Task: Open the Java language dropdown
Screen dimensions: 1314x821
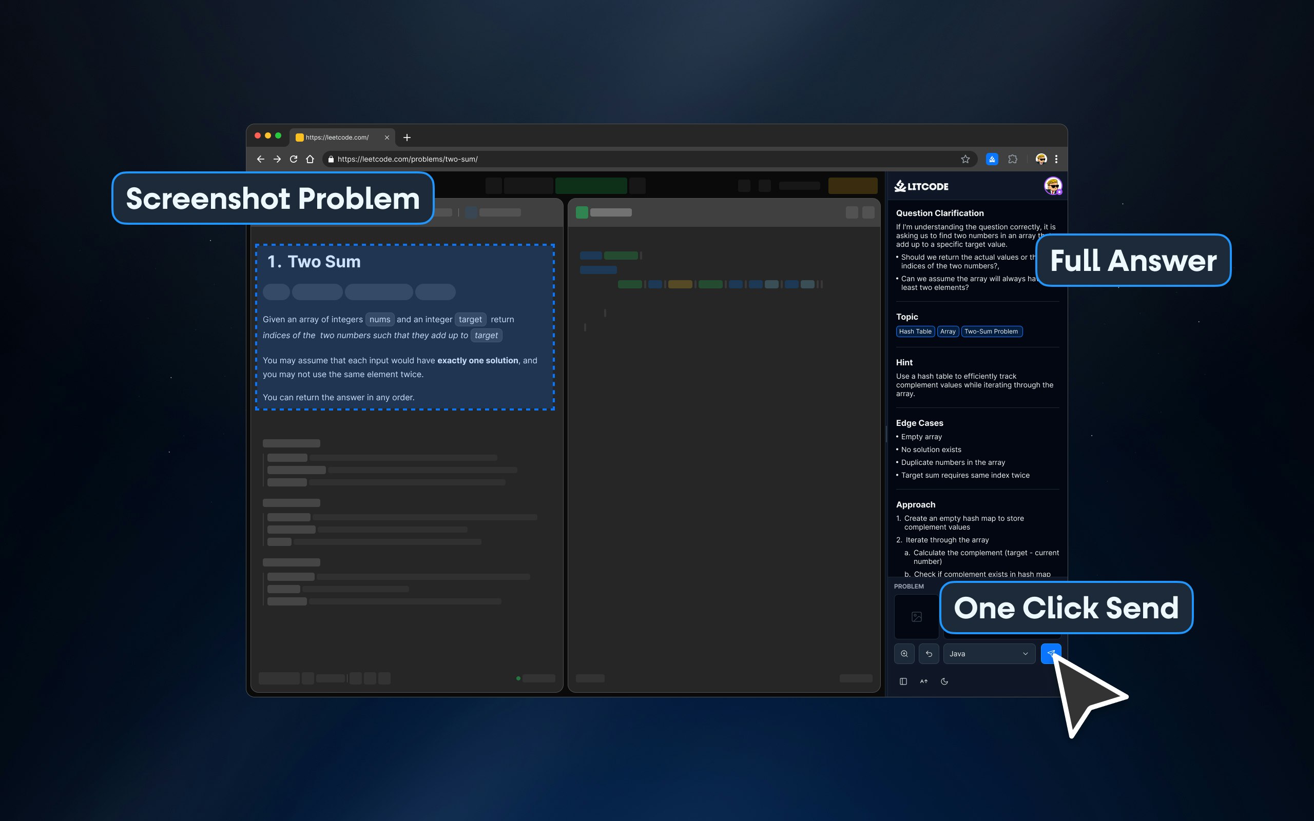Action: tap(989, 654)
